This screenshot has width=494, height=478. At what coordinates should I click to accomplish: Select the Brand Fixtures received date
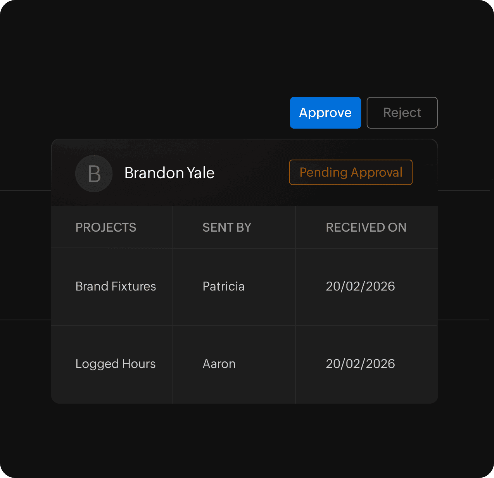coord(360,286)
